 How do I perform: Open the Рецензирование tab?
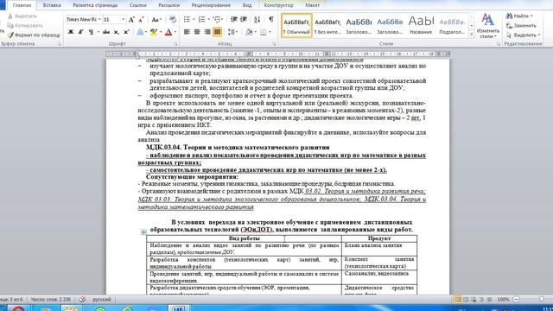point(211,5)
